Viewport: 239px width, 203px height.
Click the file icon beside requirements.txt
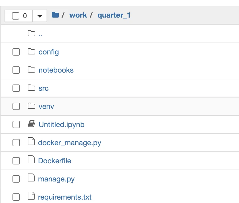(x=31, y=196)
